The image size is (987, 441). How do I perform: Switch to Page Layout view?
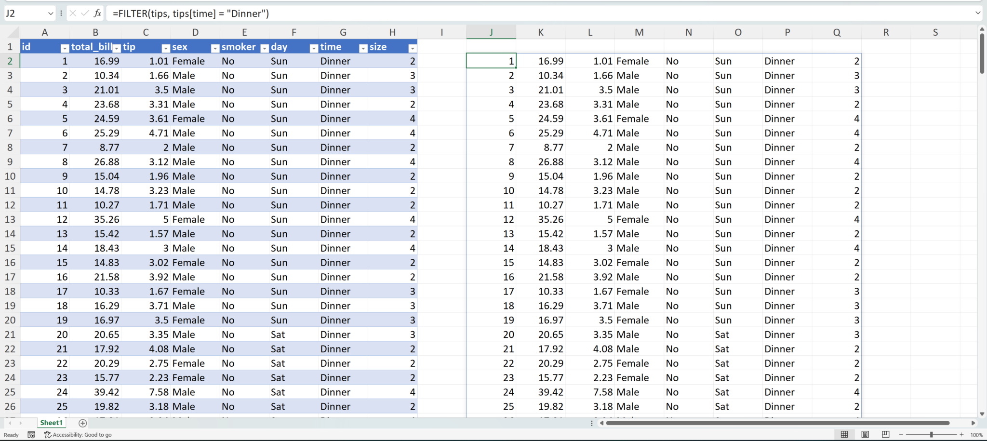[x=865, y=435]
